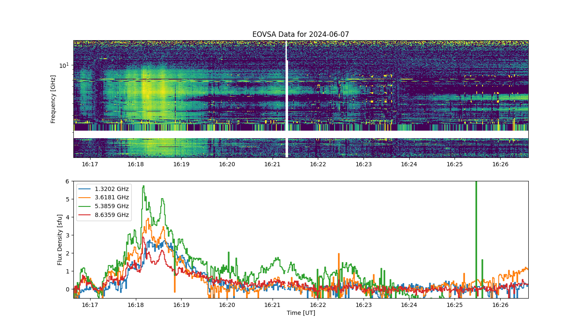Click the 10¹ frequency tick label
This screenshot has width=587, height=335.
tap(64, 65)
